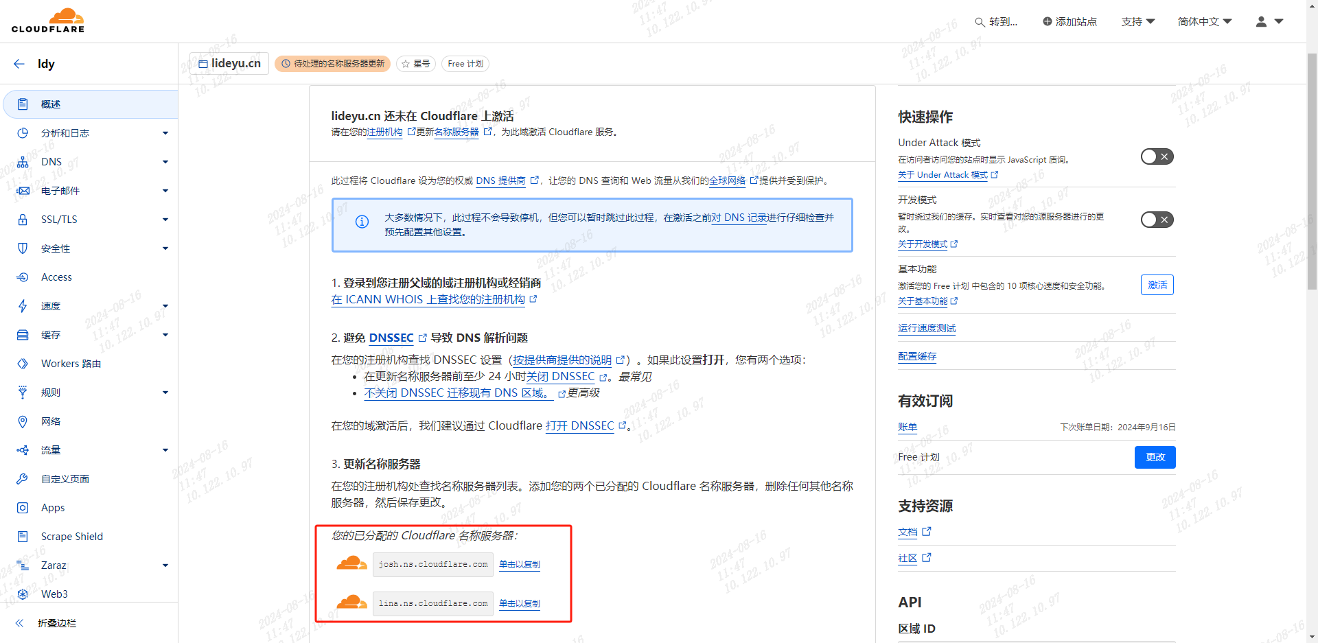Expand 电子邮件 submenu arrow
This screenshot has width=1318, height=643.
click(165, 191)
